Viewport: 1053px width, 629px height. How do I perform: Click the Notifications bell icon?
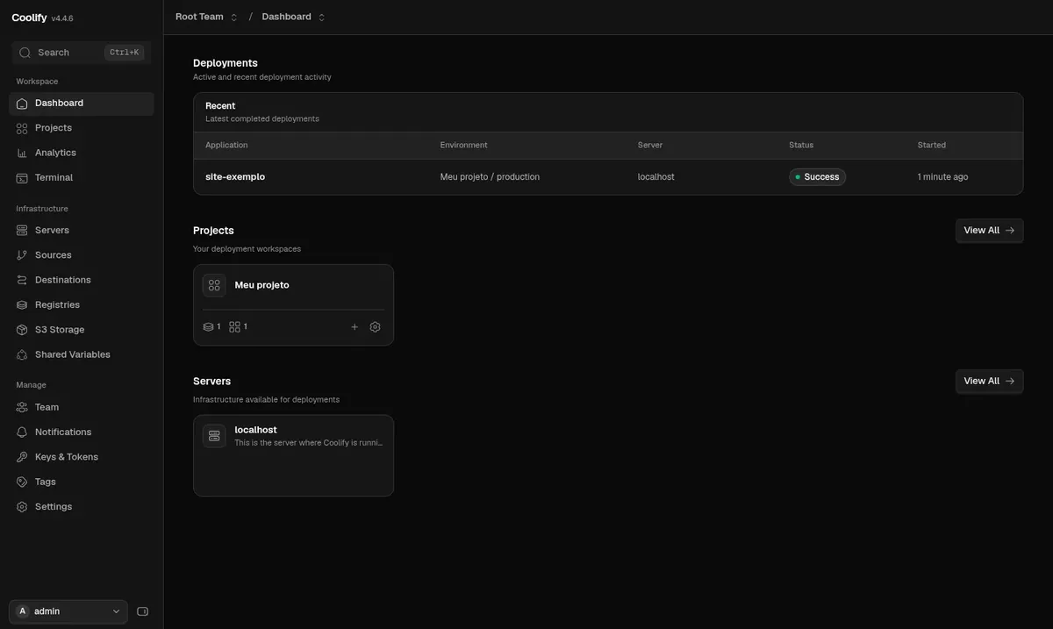22,432
